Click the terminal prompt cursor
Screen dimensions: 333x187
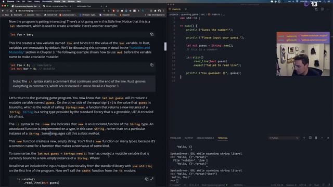pos(177,181)
